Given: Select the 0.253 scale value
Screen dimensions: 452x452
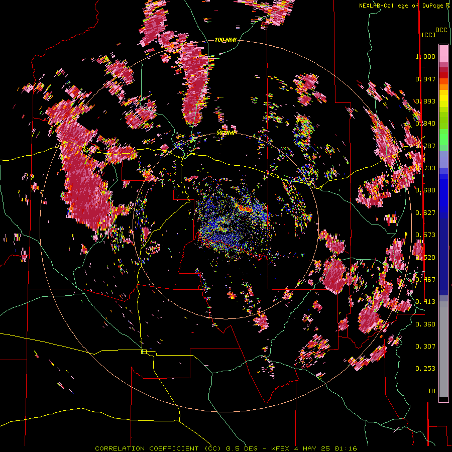Looking at the screenshot, I should pos(425,369).
